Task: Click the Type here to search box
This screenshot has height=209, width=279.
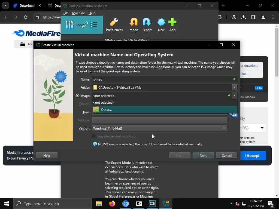Action: pyautogui.click(x=52, y=204)
